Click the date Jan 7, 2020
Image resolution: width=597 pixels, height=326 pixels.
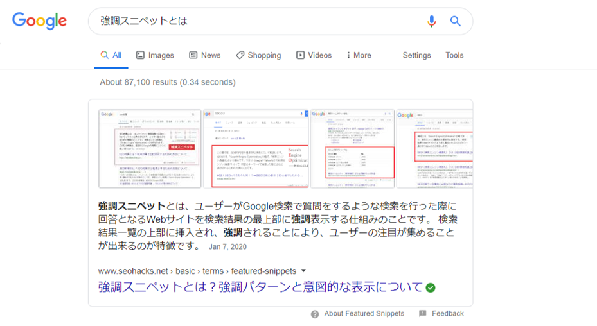click(227, 246)
